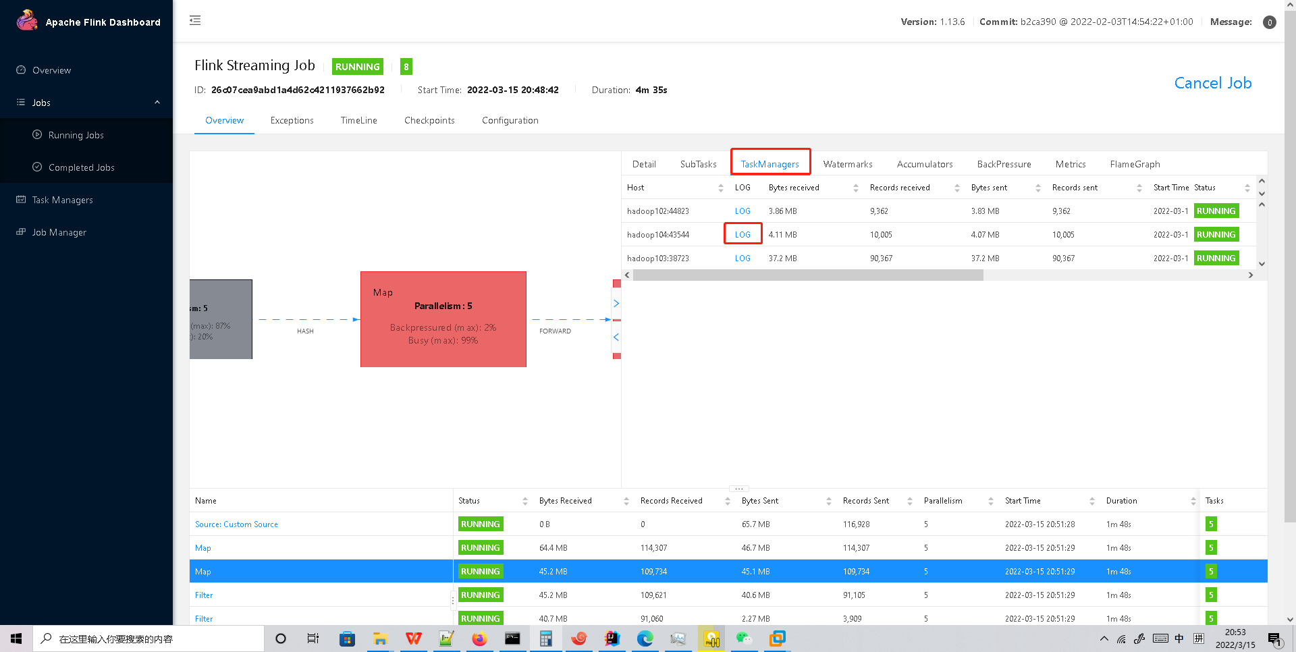Open the LOG link for hadoop104:43544
The height and width of the screenshot is (652, 1296).
pyautogui.click(x=742, y=235)
